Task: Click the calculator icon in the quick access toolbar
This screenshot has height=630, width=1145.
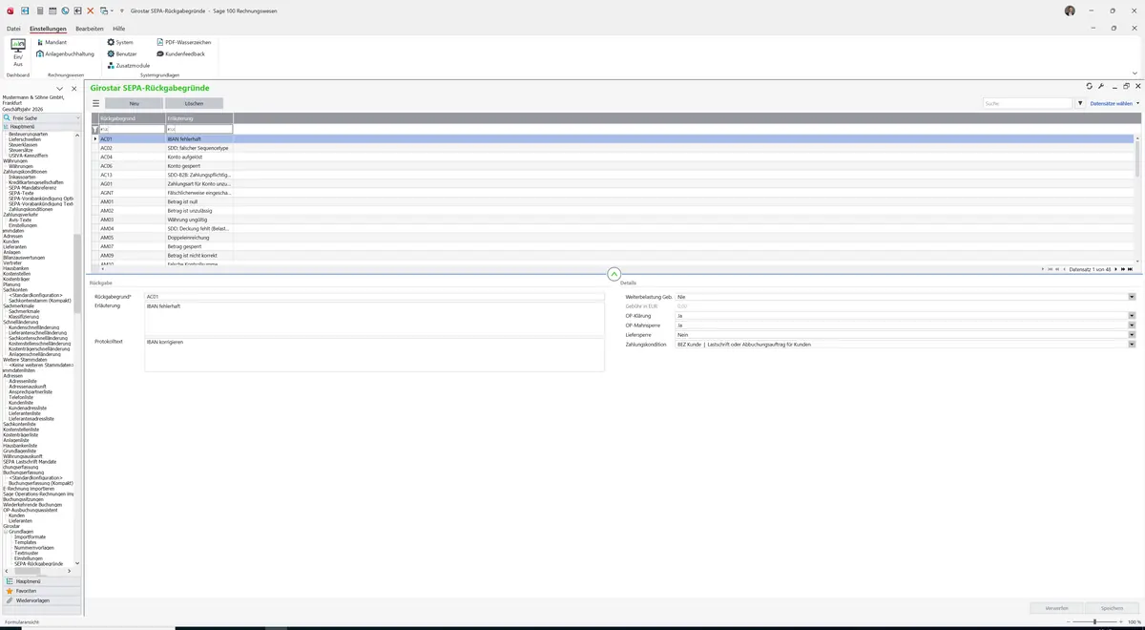Action: (x=39, y=10)
